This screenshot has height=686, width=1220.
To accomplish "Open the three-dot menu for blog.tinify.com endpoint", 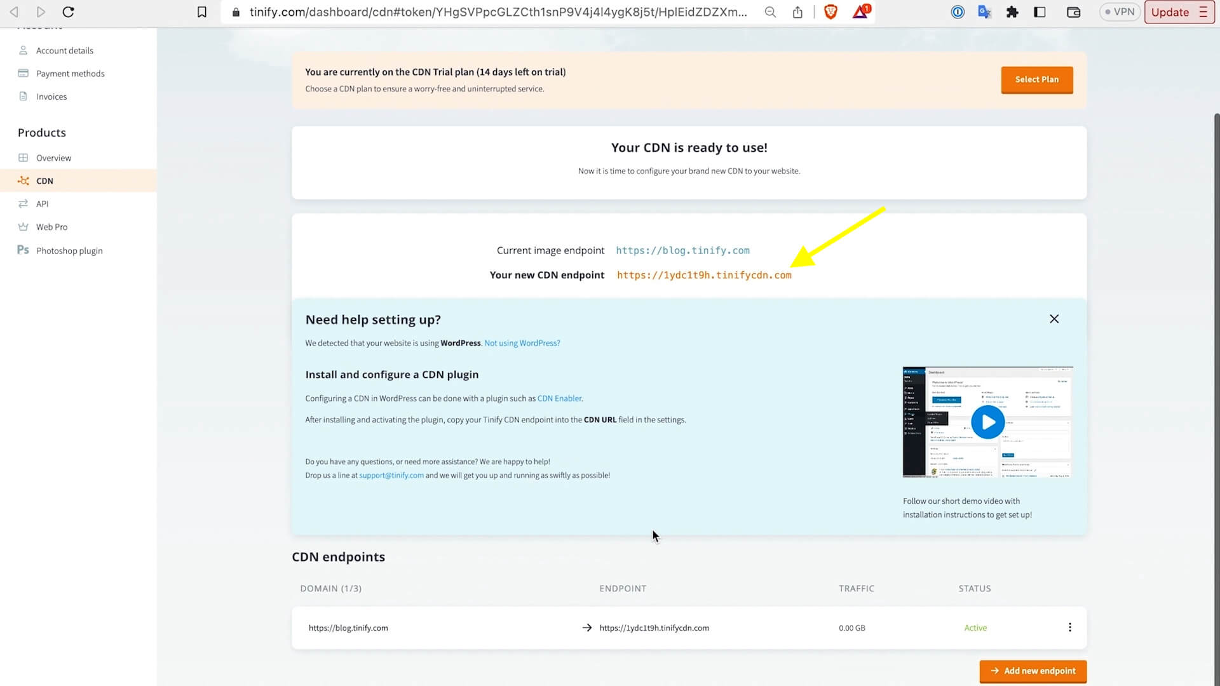I will [x=1070, y=628].
